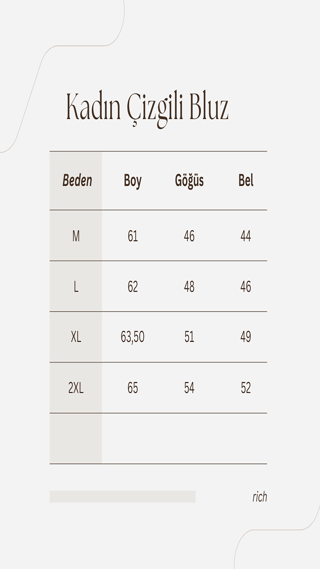
Task: Click the rich brand text
Action: [260, 497]
